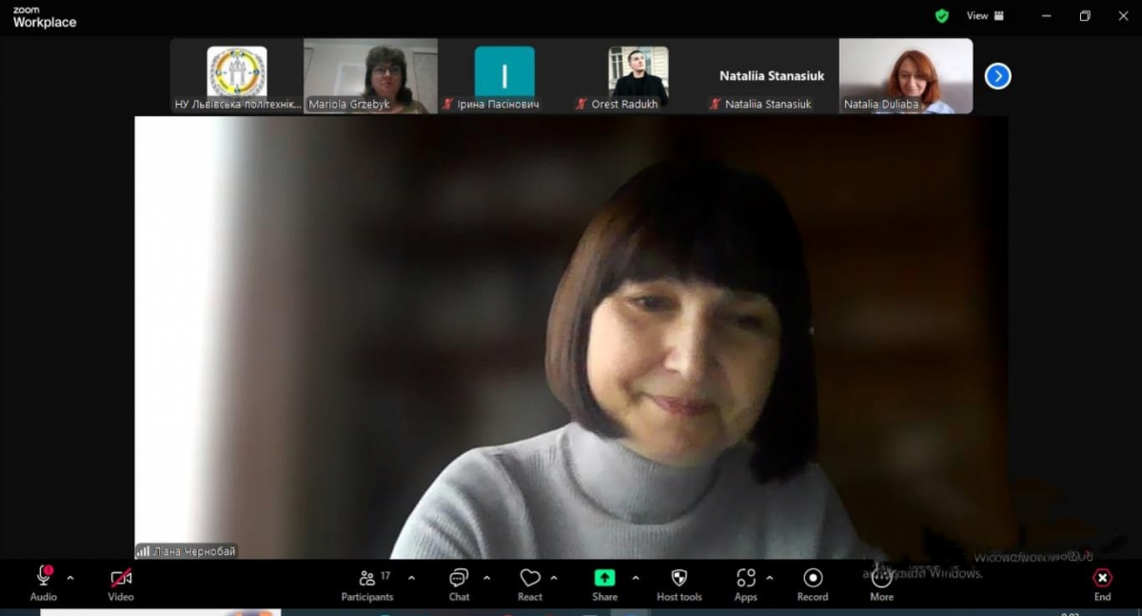Select Orest Radukh participant thumbnail
The image size is (1142, 616).
pyautogui.click(x=638, y=76)
